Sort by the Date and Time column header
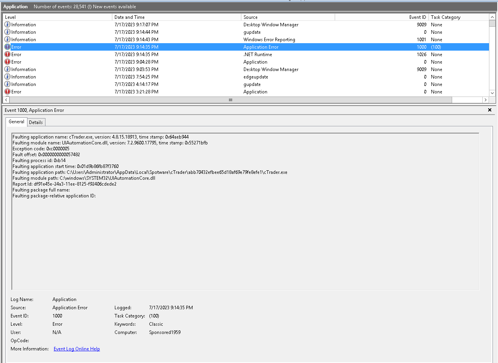 [x=177, y=17]
